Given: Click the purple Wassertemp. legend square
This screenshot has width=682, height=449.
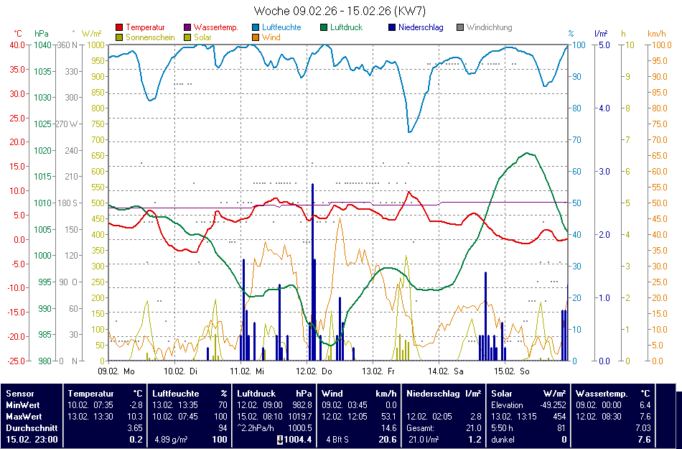Looking at the screenshot, I should pyautogui.click(x=188, y=28).
